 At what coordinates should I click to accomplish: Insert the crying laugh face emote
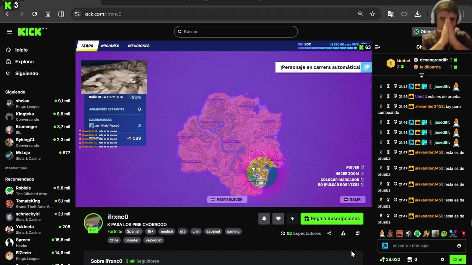(399, 234)
